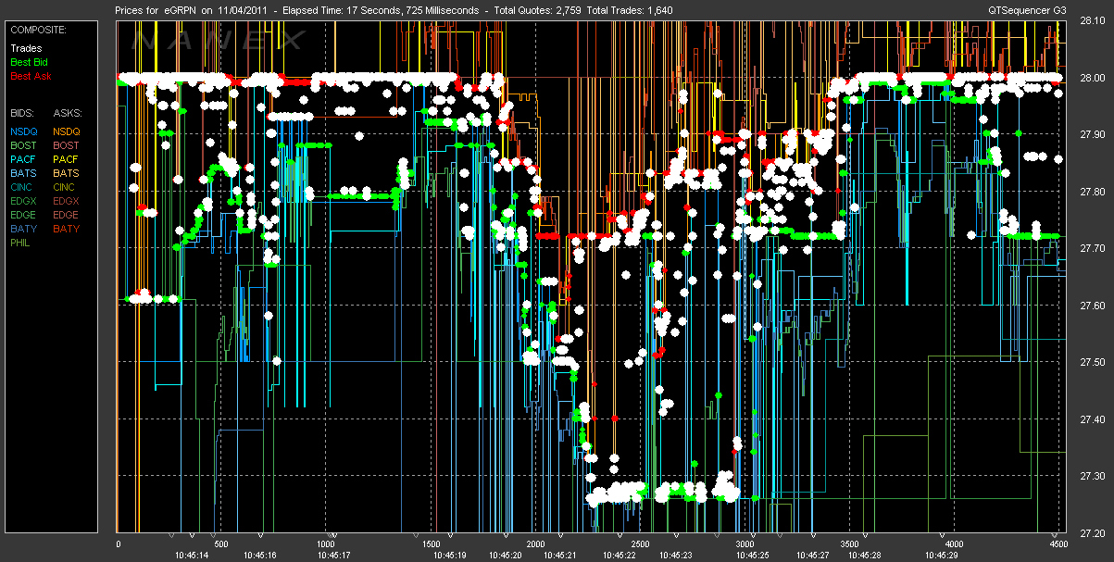Click the 27.80 price axis label

coord(1094,192)
